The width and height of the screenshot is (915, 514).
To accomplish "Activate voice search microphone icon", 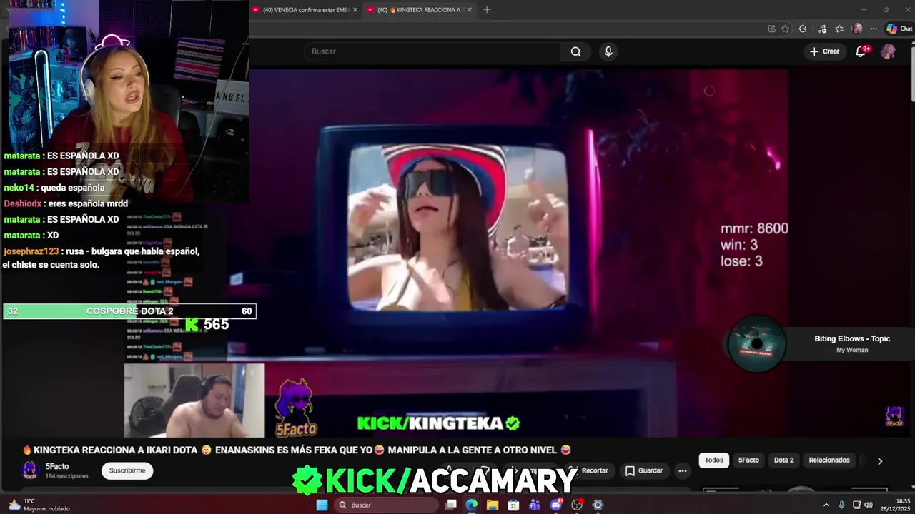I will click(x=608, y=51).
